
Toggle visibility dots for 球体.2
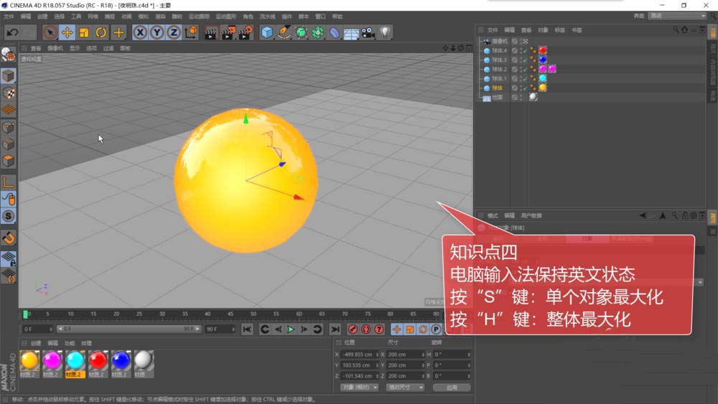(521, 70)
